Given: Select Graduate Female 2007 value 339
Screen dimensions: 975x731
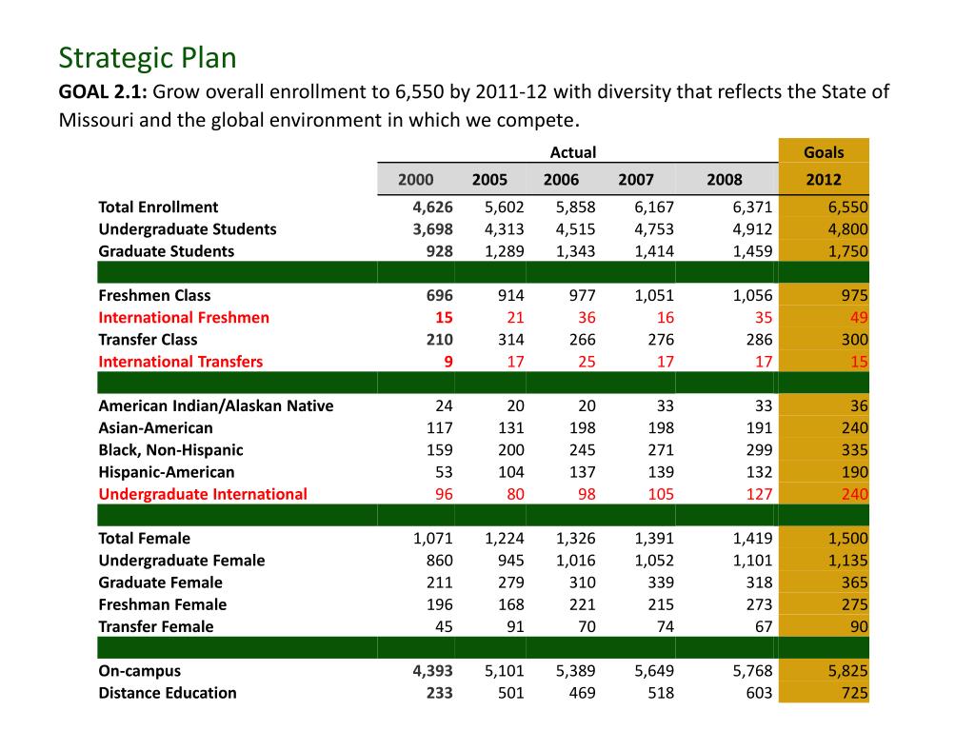Looking at the screenshot, I should click(661, 583).
